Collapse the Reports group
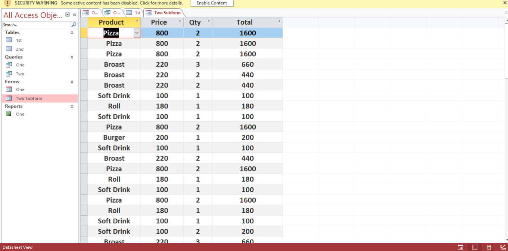The image size is (508, 251). (x=72, y=107)
